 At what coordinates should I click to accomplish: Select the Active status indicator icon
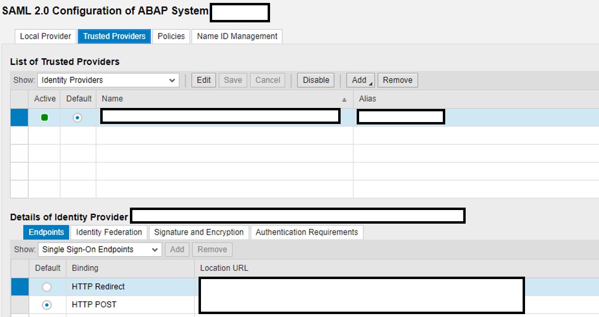coord(44,116)
